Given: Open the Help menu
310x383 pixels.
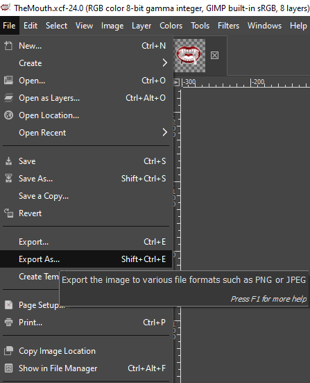Looking at the screenshot, I should click(298, 26).
